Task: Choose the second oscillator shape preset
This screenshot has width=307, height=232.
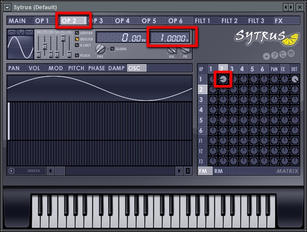Action: [x=21, y=32]
